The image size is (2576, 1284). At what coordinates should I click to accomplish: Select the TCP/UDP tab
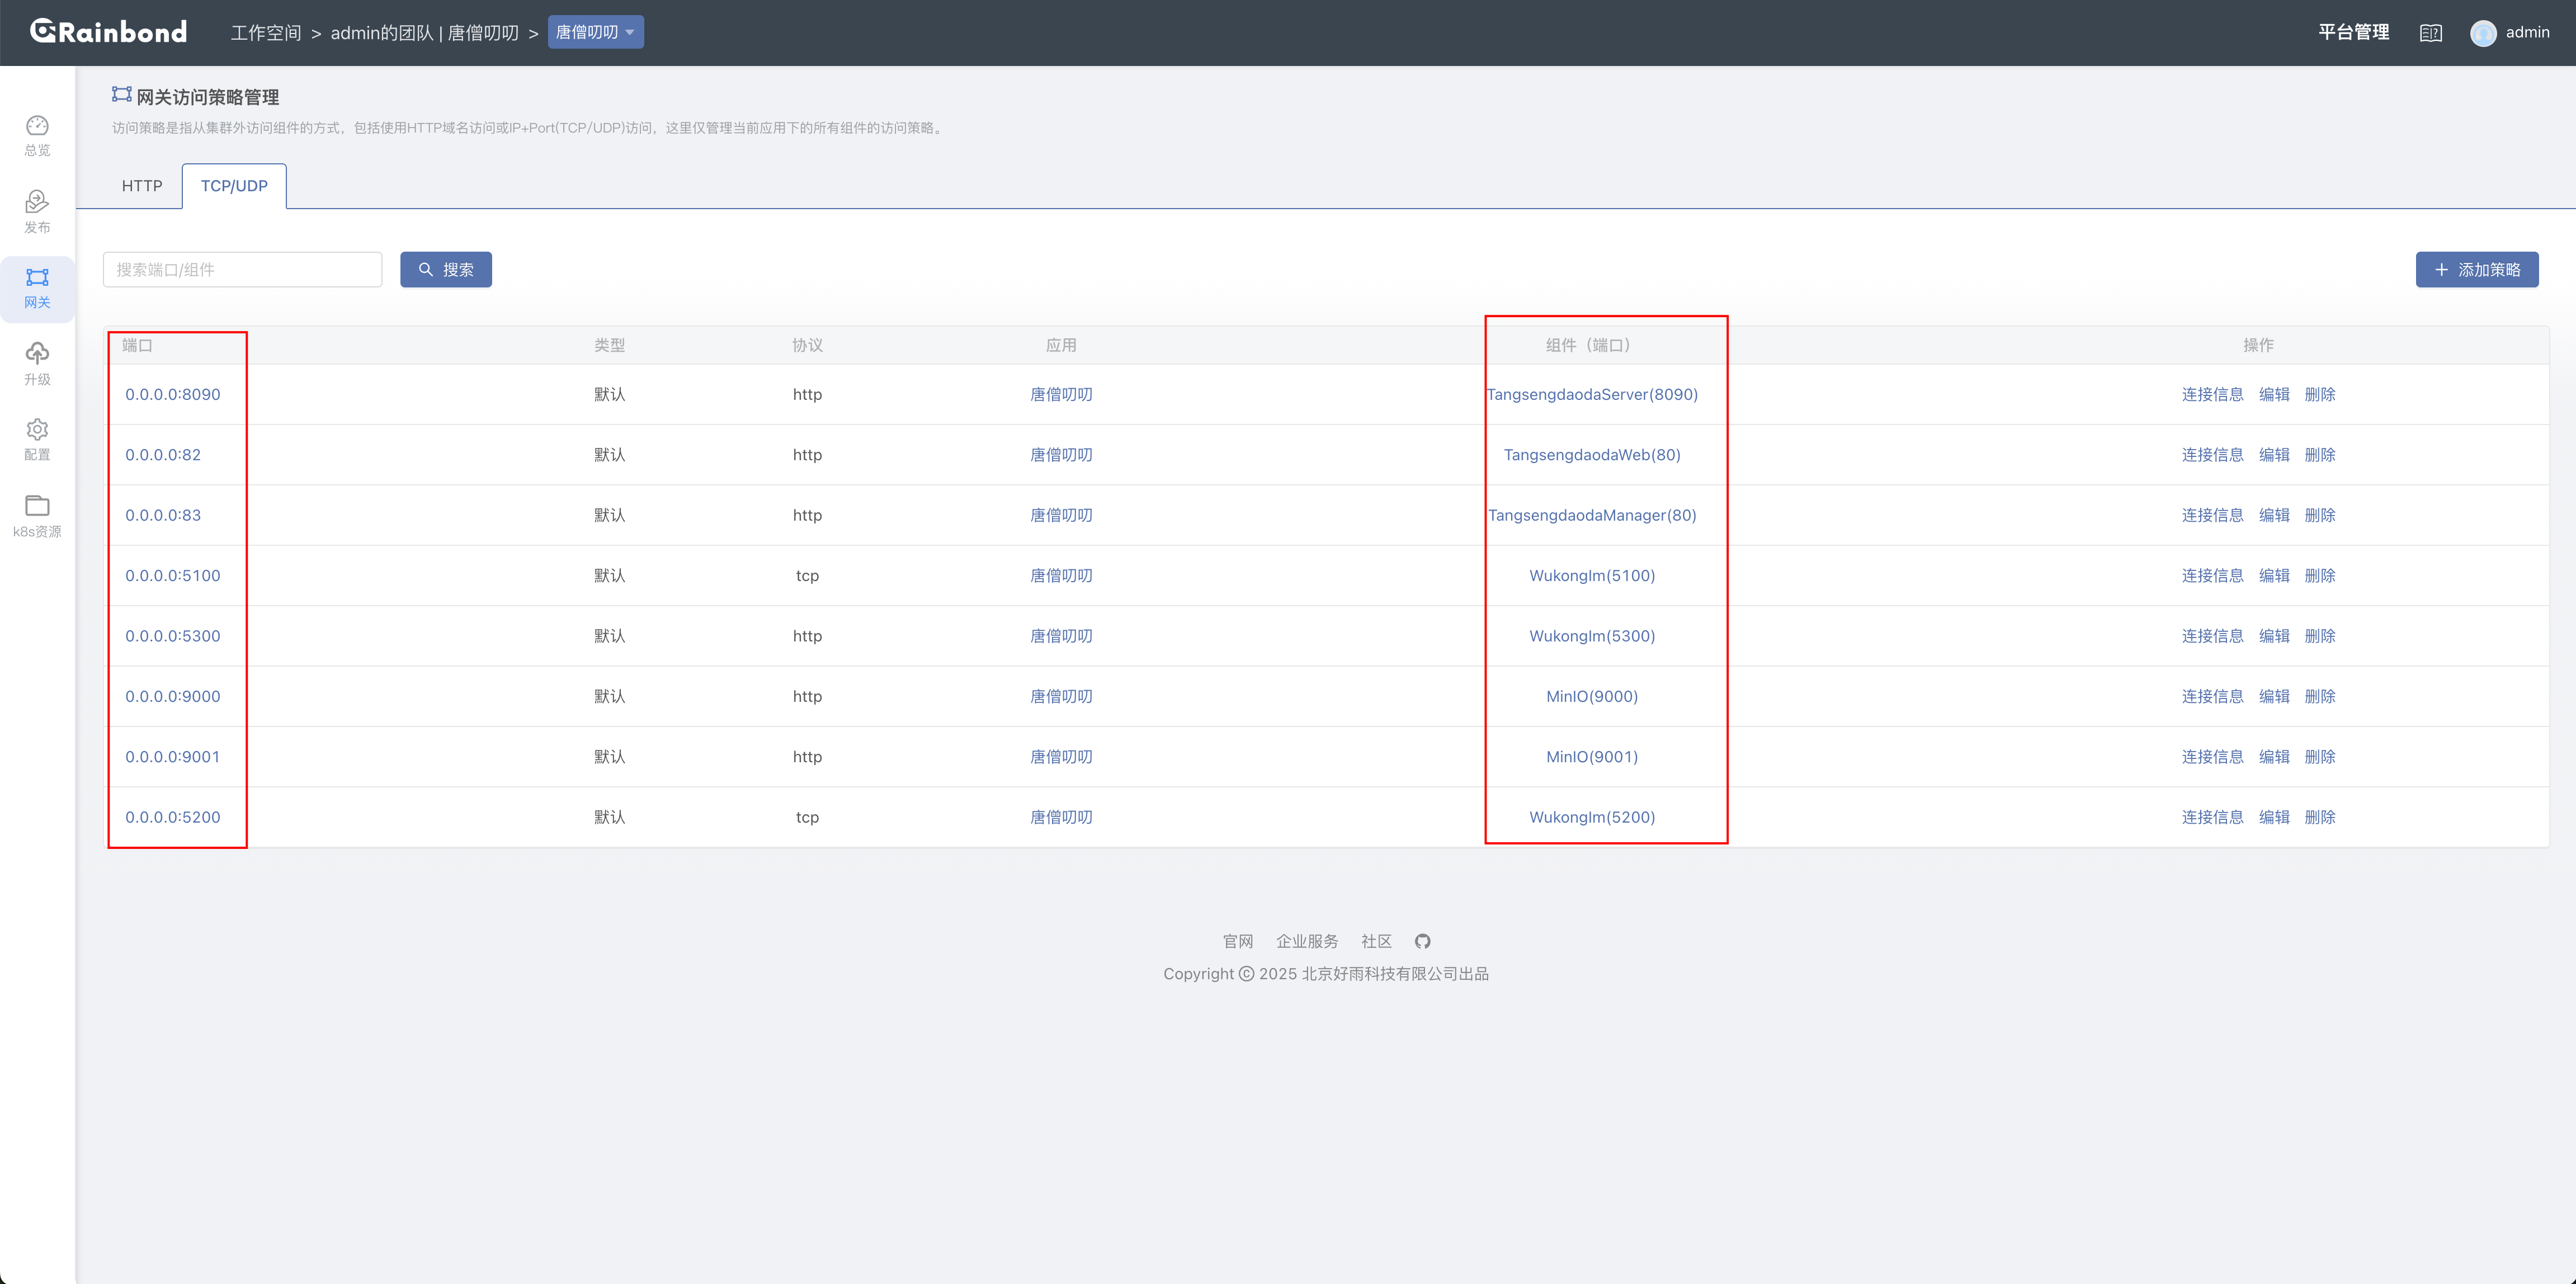tap(234, 186)
